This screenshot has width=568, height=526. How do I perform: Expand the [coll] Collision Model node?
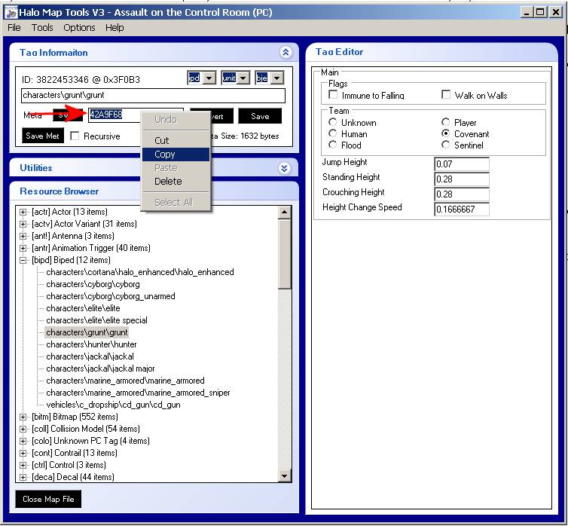pos(23,430)
